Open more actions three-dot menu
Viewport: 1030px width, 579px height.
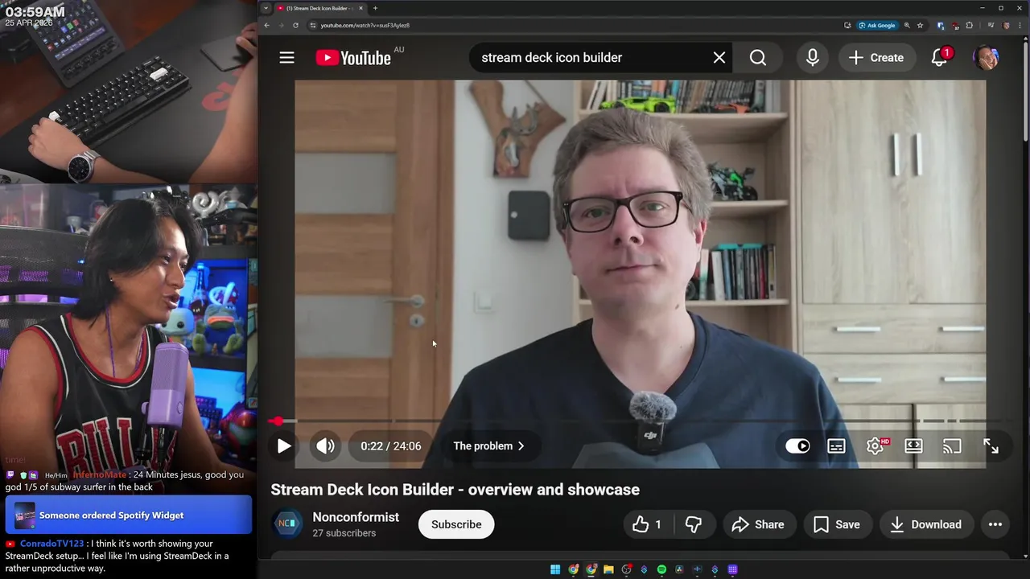point(995,524)
